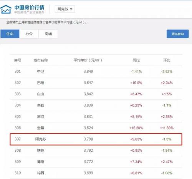Click month-on-month value -1.08%
The image size is (192, 179).
coord(167,173)
